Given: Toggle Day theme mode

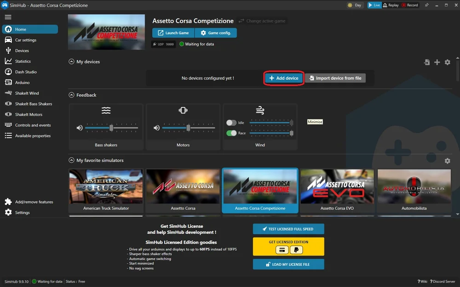Looking at the screenshot, I should coord(354,5).
